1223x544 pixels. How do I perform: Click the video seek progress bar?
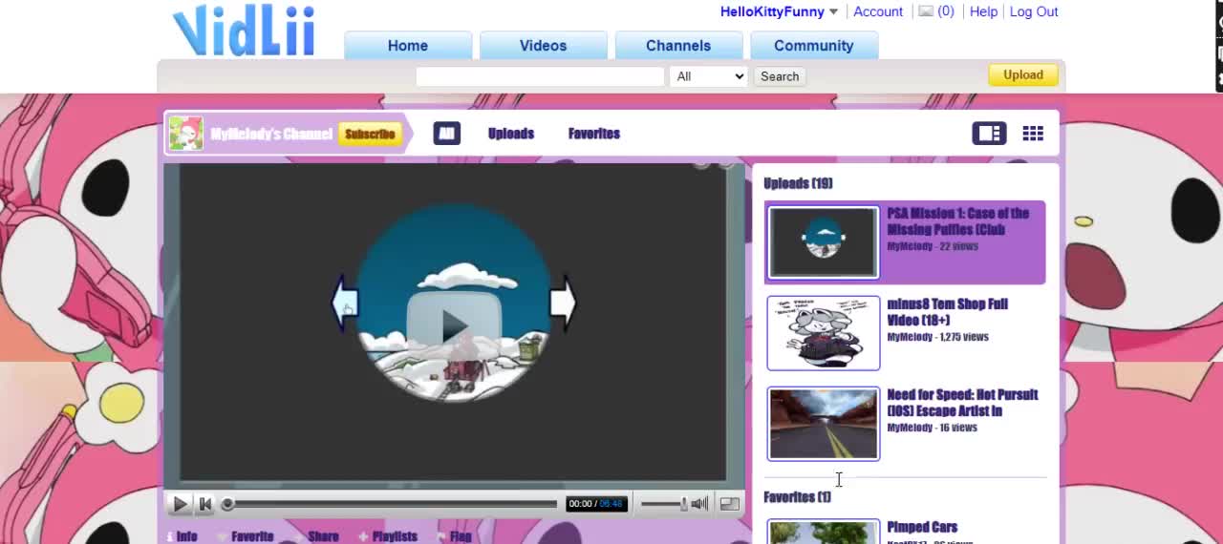click(x=391, y=504)
